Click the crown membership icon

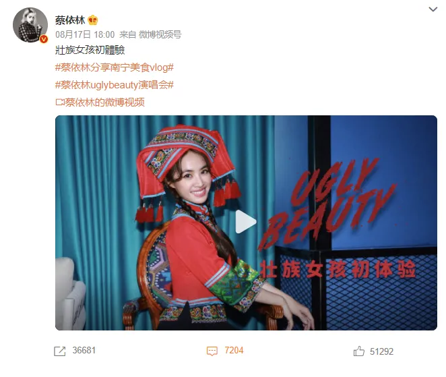coord(93,20)
